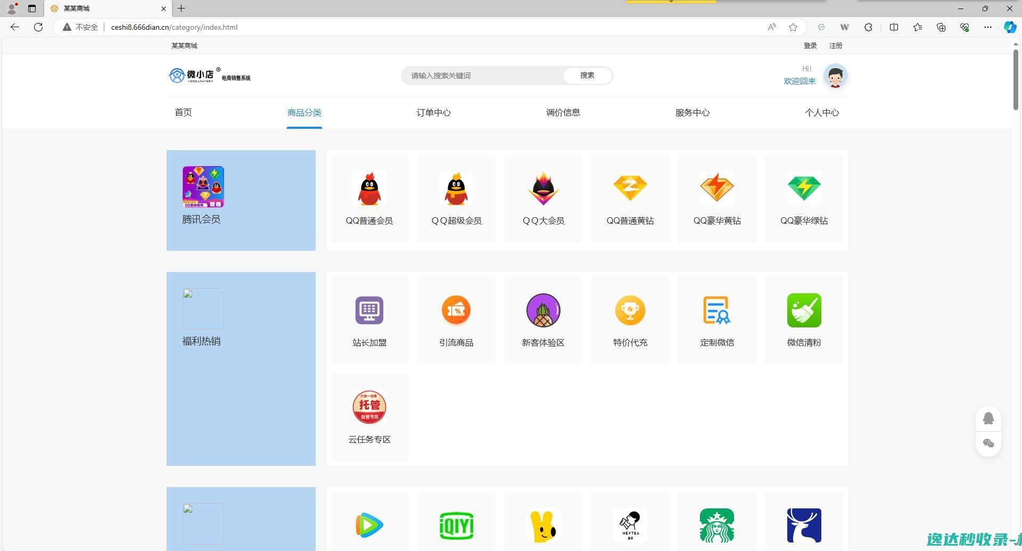The height and width of the screenshot is (551, 1022).
Task: Select the 商品分类 nav tab
Action: coord(304,112)
